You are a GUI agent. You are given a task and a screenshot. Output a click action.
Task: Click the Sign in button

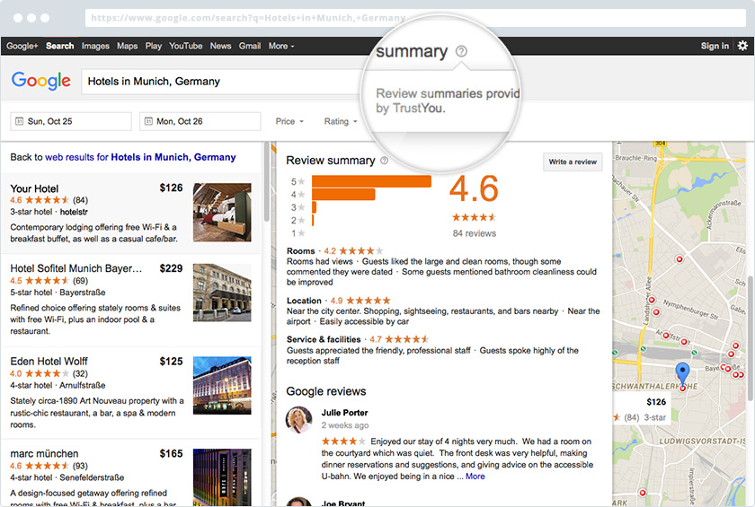[x=715, y=46]
